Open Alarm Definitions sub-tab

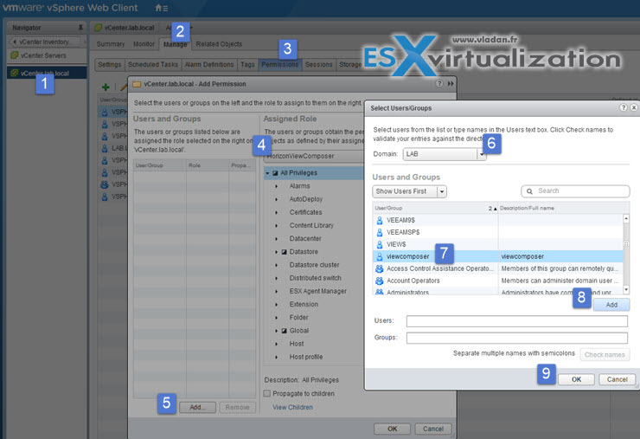(x=209, y=65)
